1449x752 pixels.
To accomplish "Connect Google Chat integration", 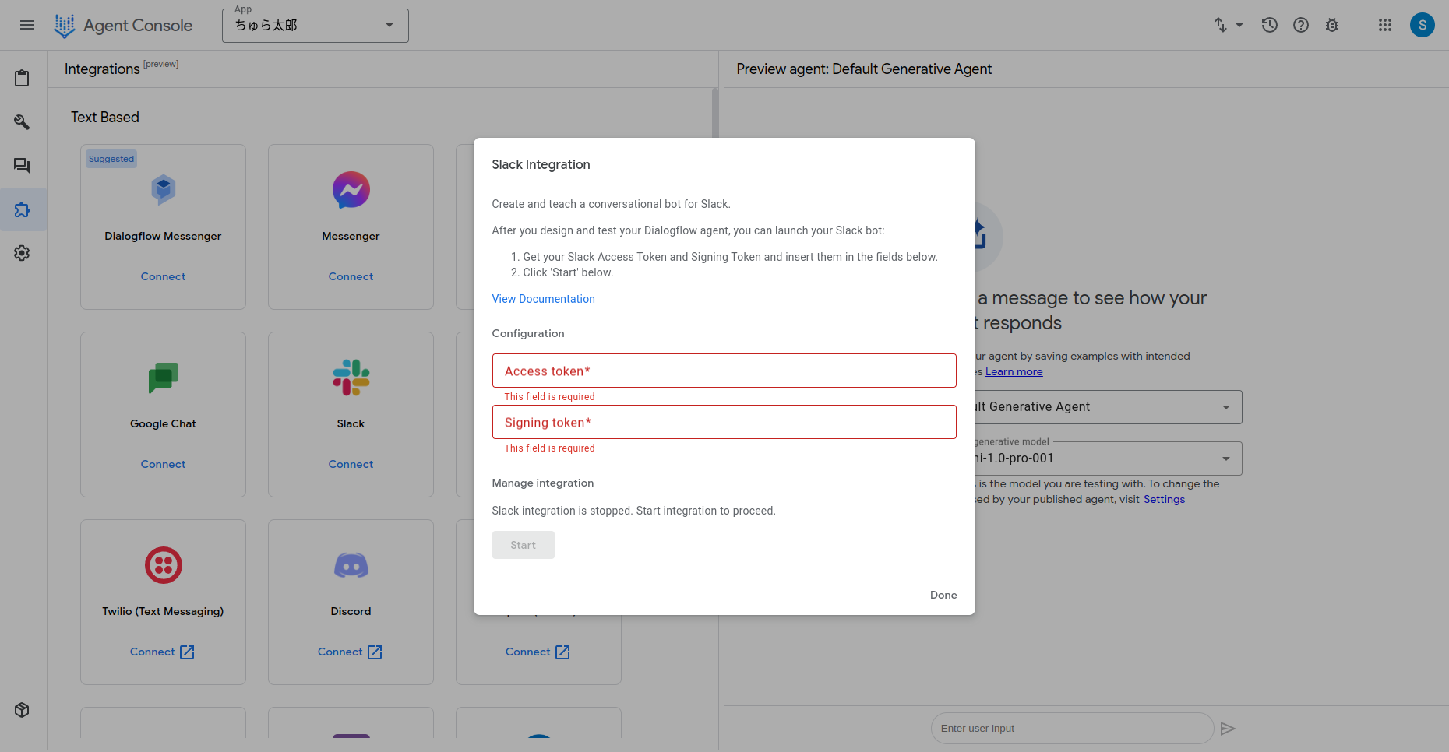I will click(163, 464).
